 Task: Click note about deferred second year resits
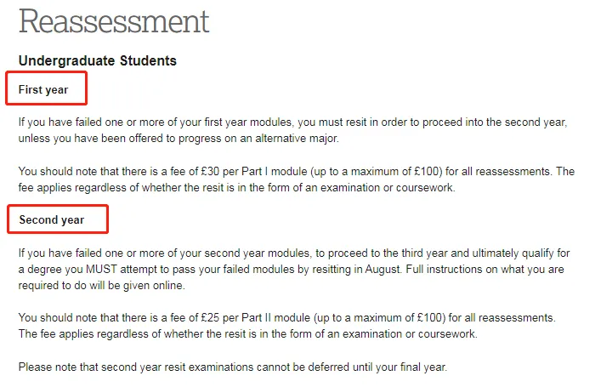(233, 367)
